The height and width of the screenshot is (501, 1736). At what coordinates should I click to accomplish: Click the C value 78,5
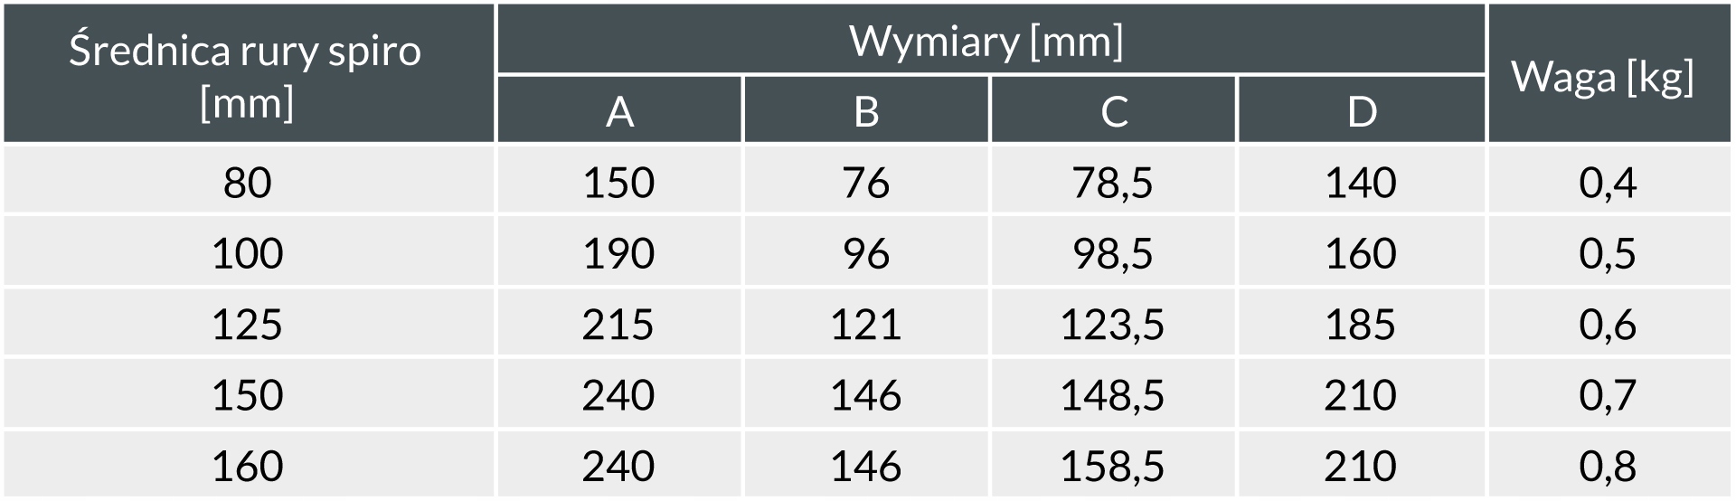coord(1113,183)
